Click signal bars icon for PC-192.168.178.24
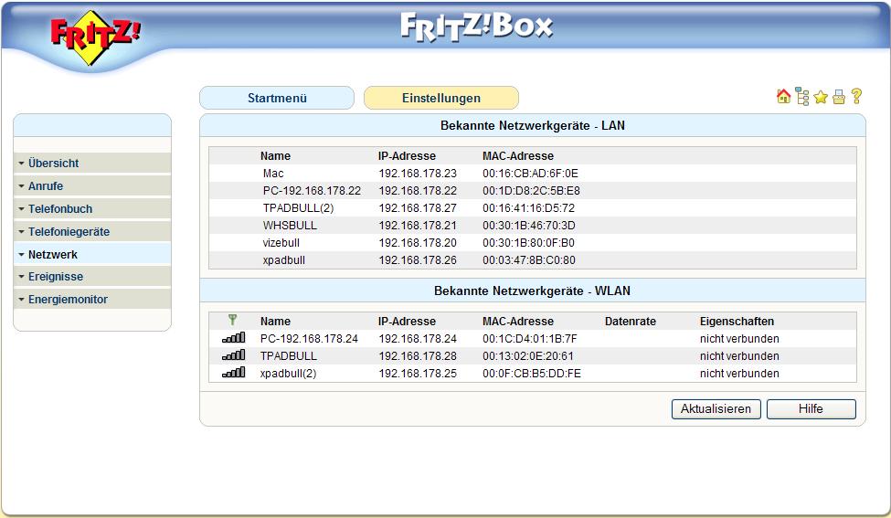This screenshot has width=891, height=518. click(x=234, y=337)
